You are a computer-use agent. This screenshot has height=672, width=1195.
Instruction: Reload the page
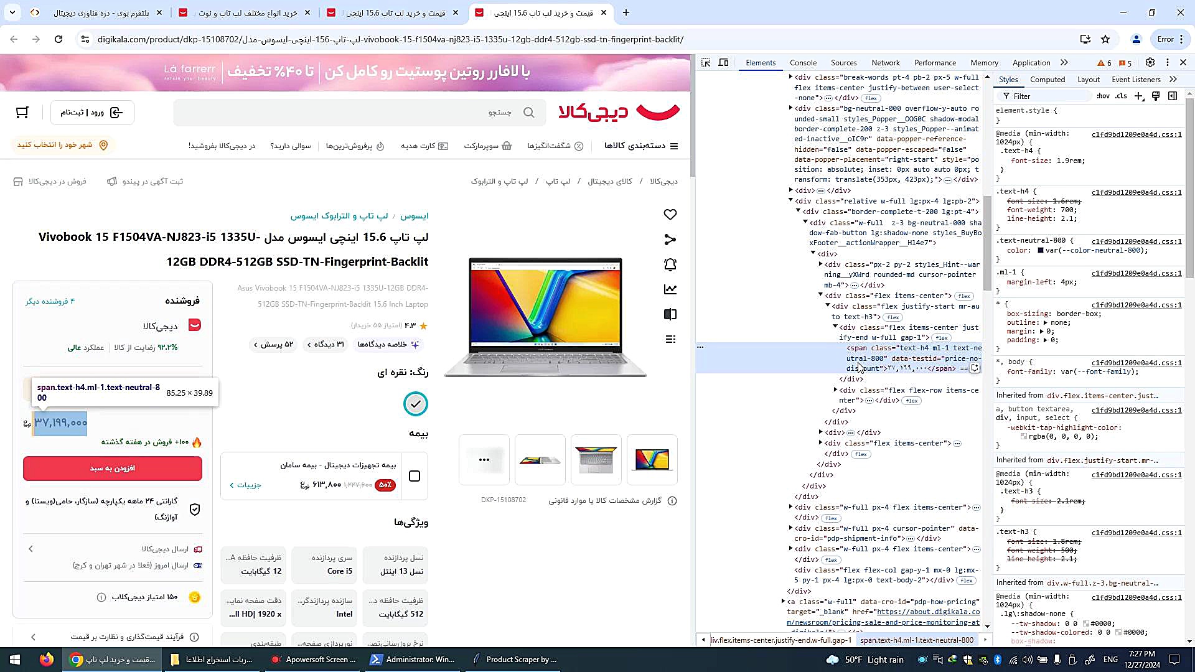[x=59, y=39]
